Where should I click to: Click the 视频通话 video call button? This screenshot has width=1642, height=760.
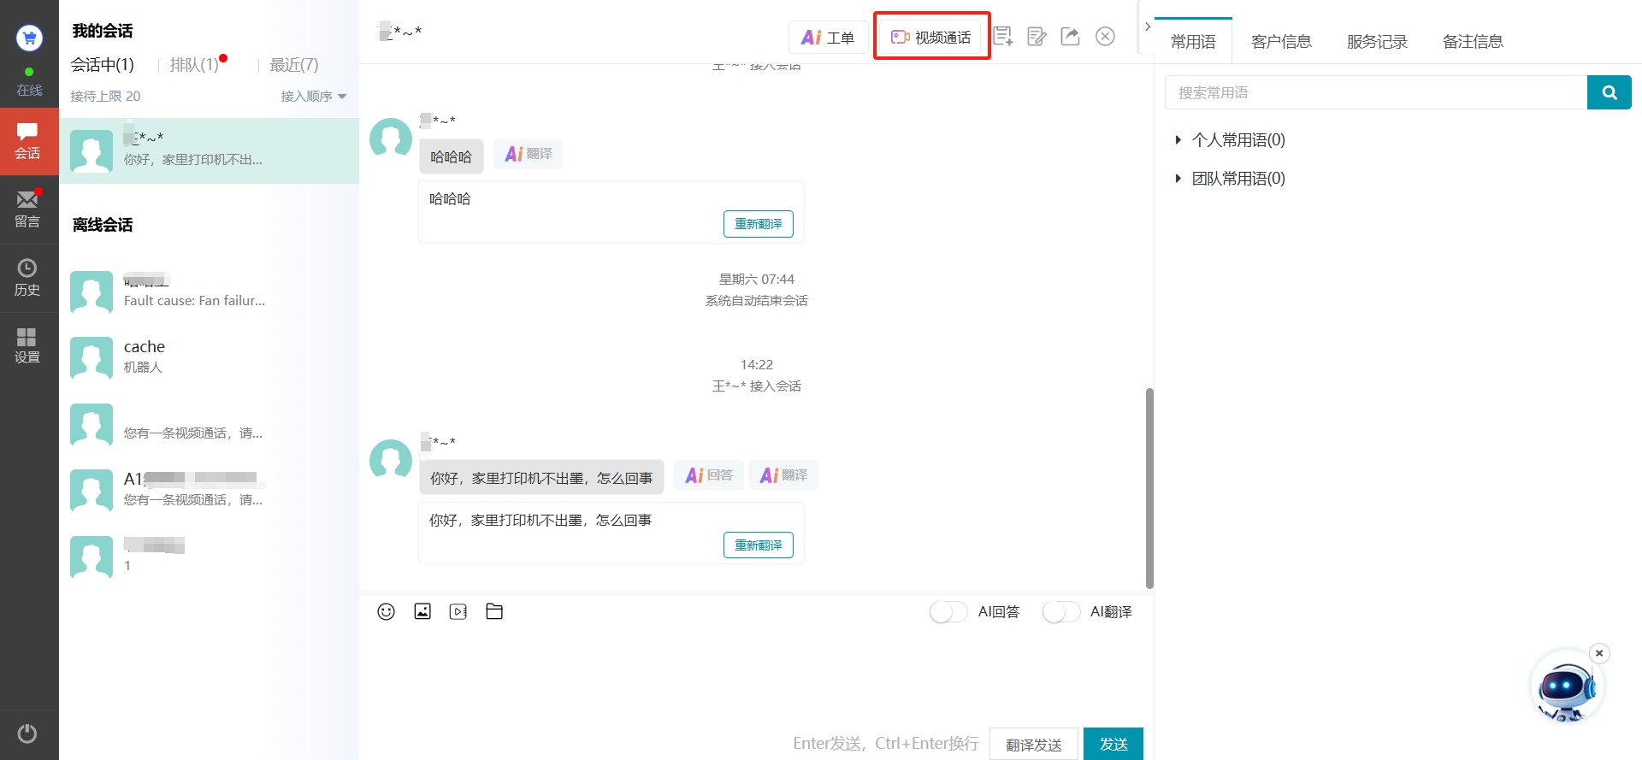click(x=931, y=37)
